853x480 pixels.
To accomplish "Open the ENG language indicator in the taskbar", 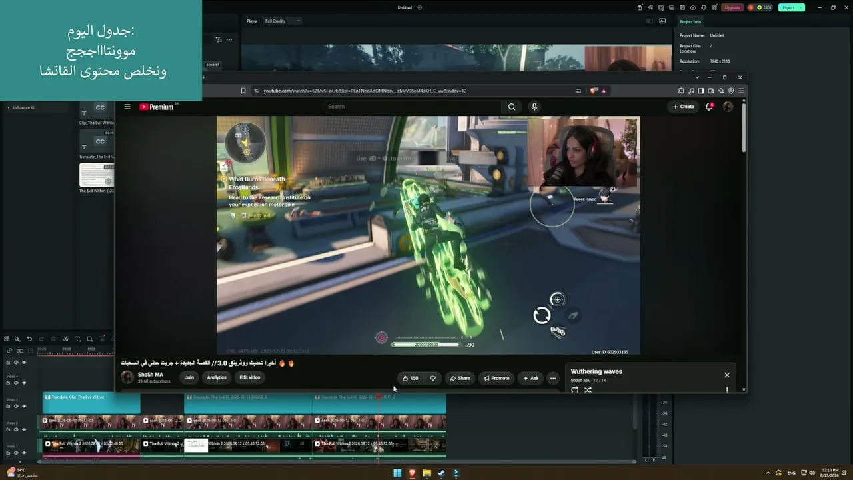I will coord(791,473).
